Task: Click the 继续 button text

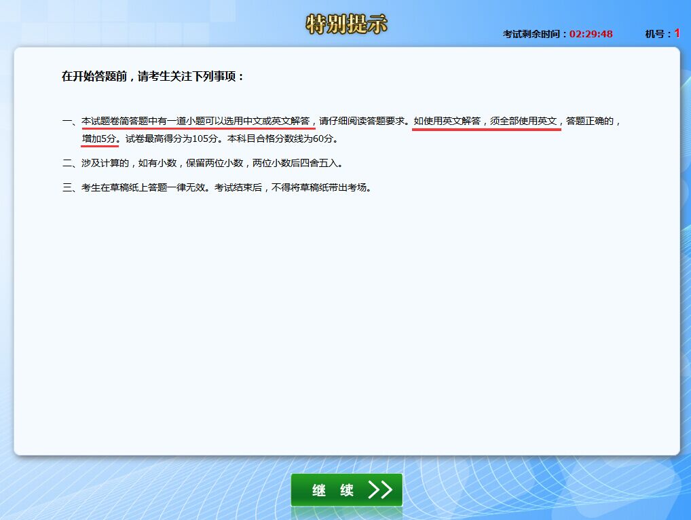Action: coord(333,491)
